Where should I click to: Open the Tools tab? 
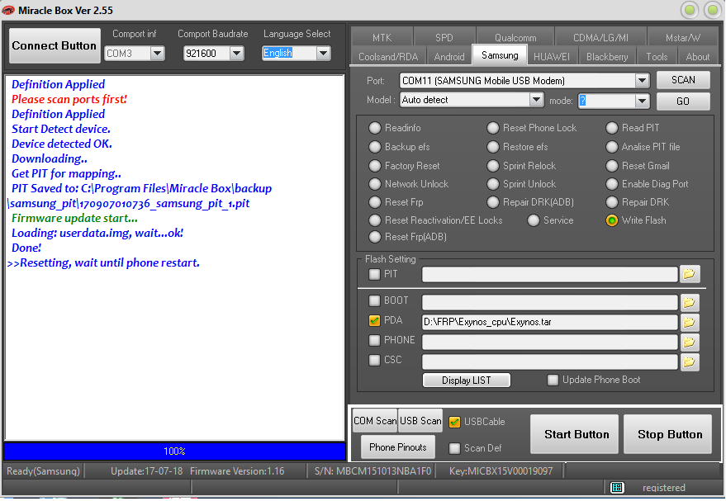[x=657, y=56]
